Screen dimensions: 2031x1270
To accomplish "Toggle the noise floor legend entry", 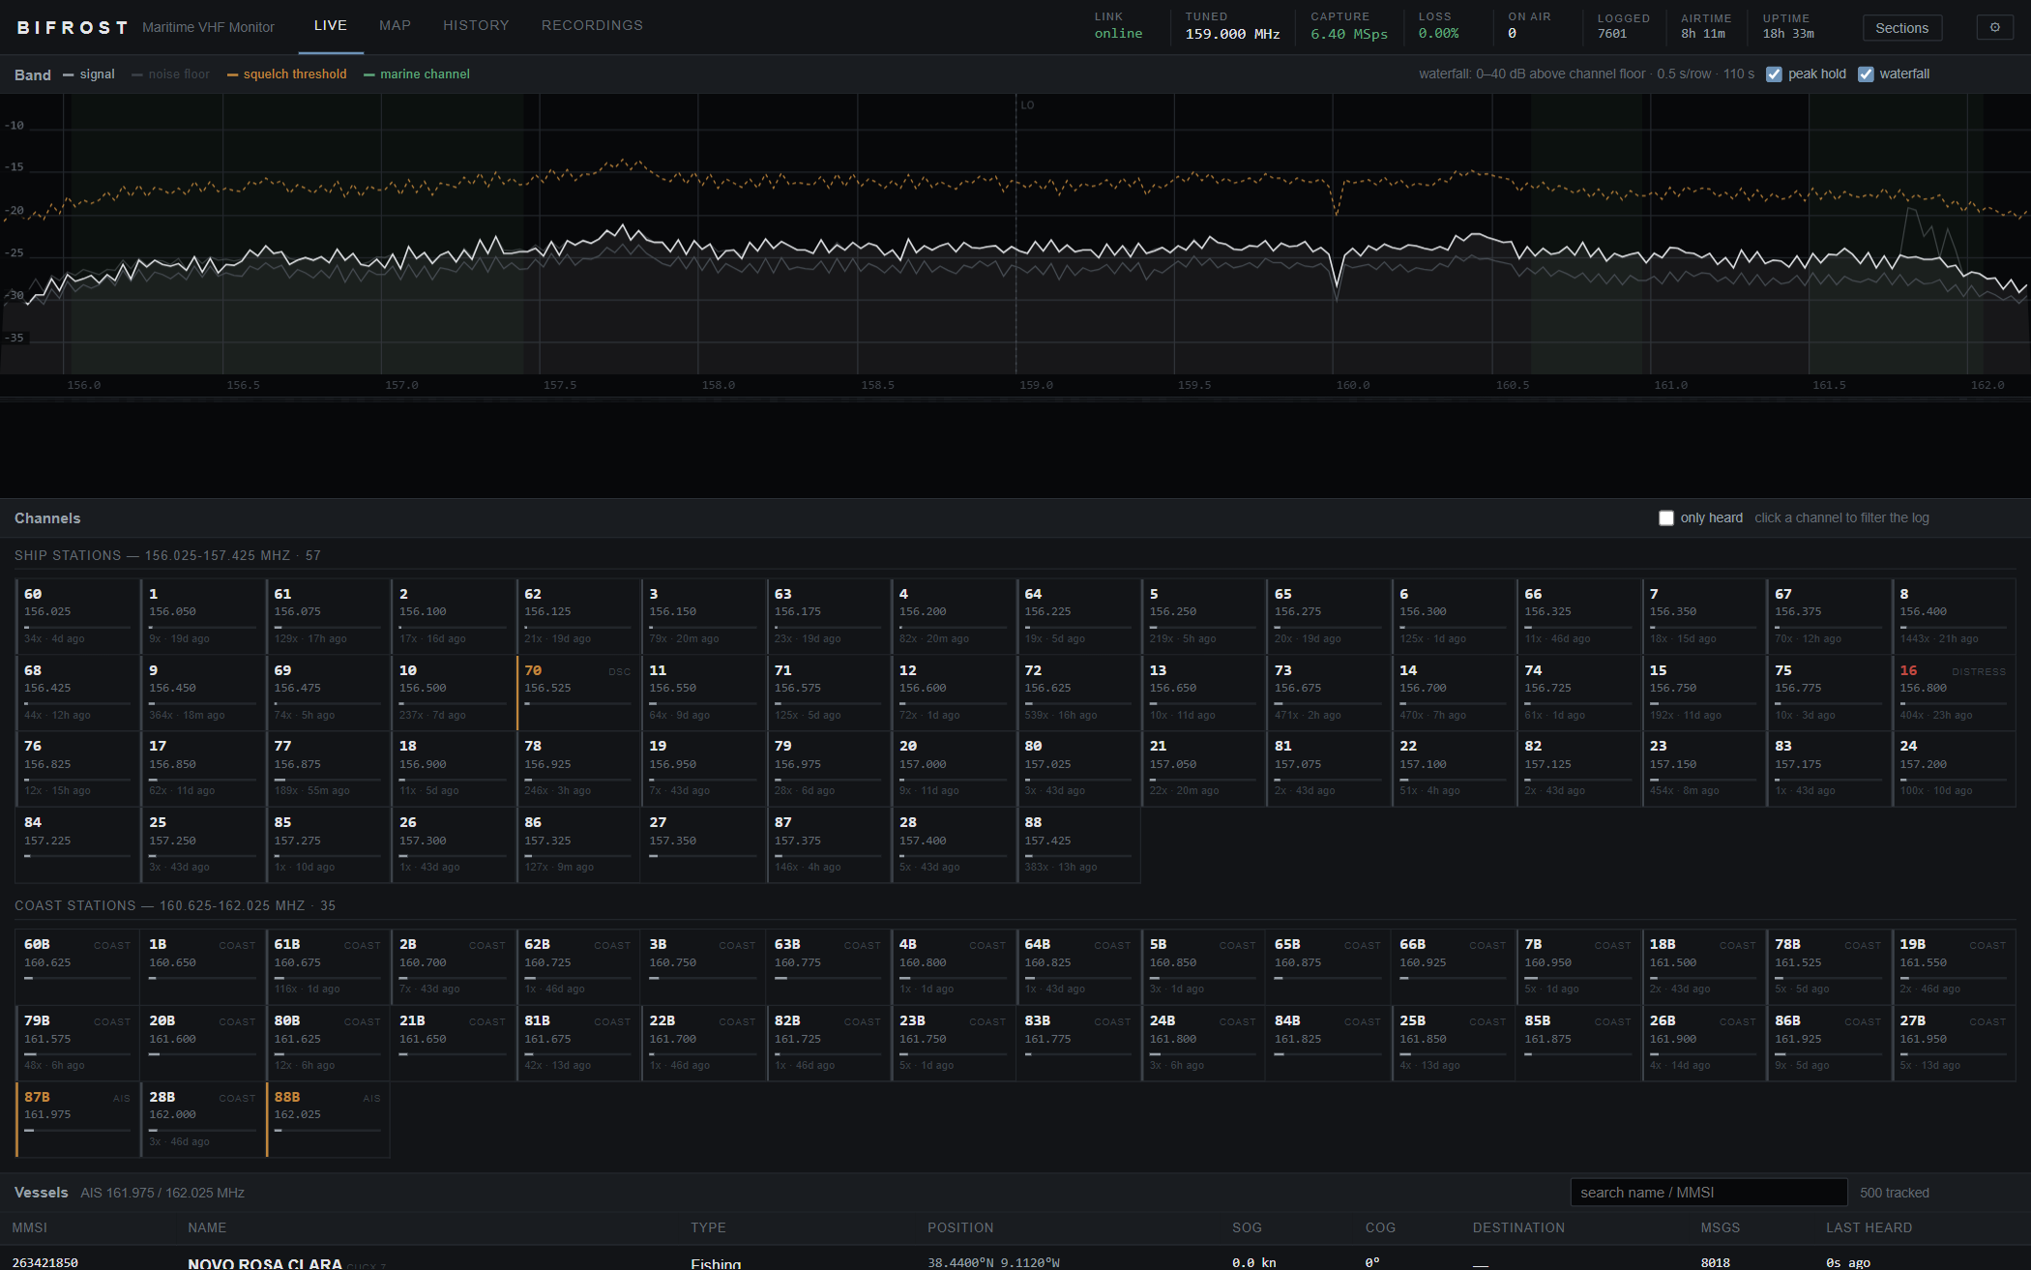I will (170, 74).
